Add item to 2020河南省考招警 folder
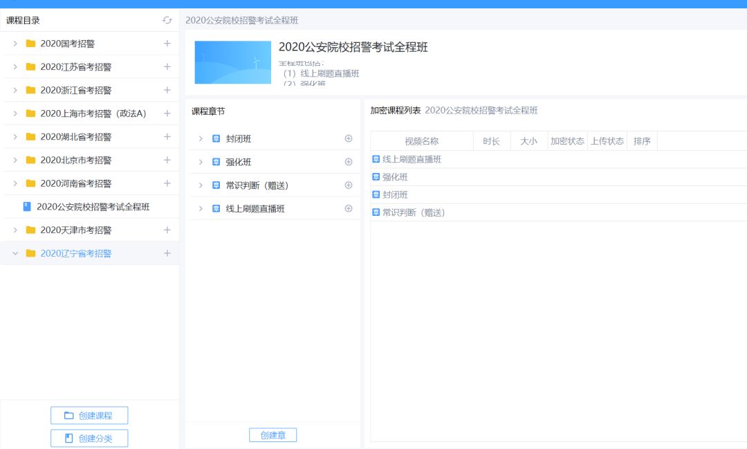The width and height of the screenshot is (747, 449). (167, 183)
